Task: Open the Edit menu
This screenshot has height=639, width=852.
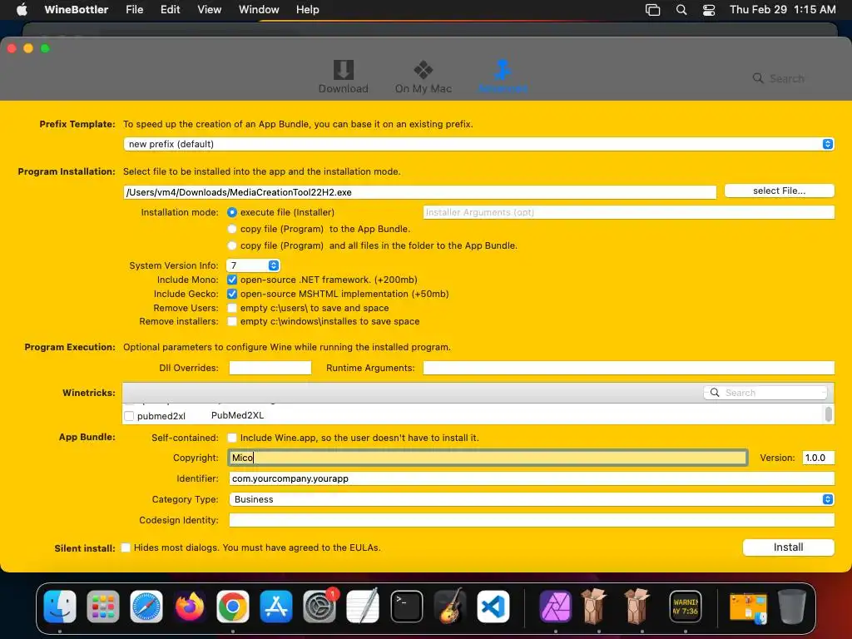Action: (170, 10)
